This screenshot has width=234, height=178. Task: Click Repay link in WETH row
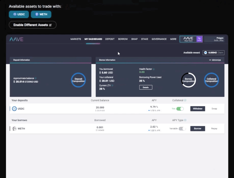click(214, 129)
